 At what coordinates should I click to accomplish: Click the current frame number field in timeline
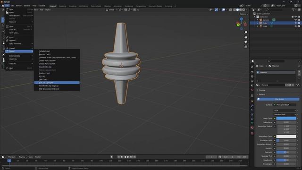click(x=211, y=157)
